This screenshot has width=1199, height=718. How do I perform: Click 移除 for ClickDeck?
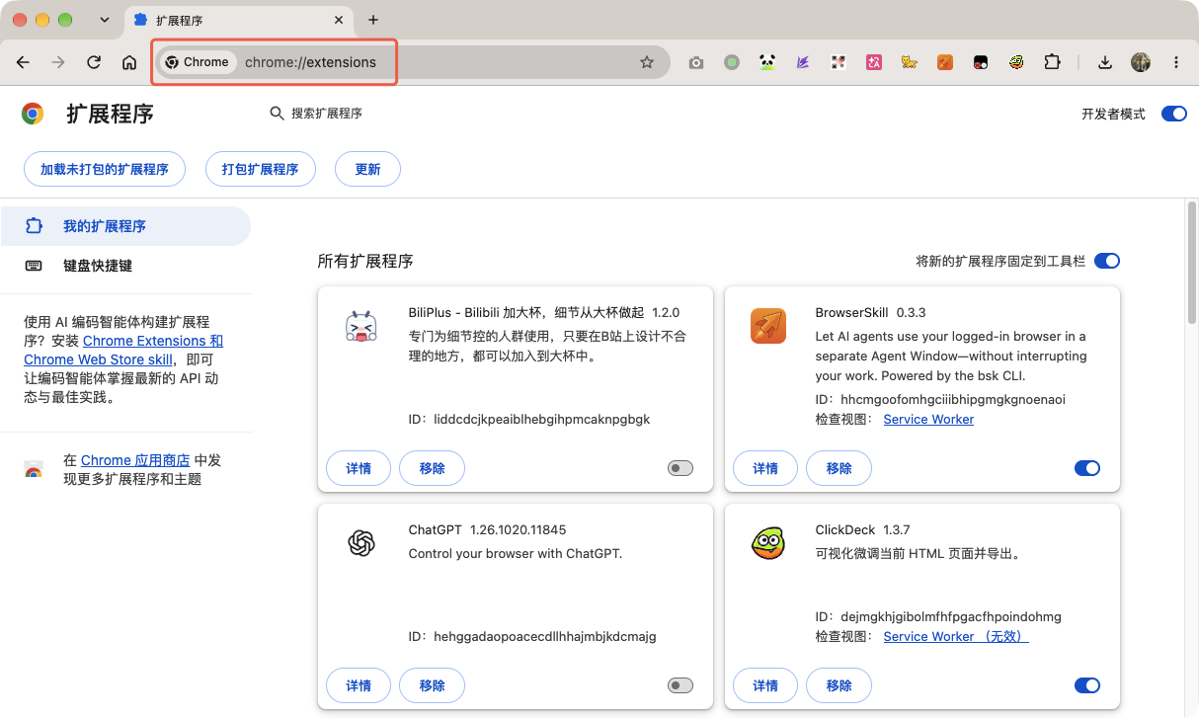tap(839, 685)
